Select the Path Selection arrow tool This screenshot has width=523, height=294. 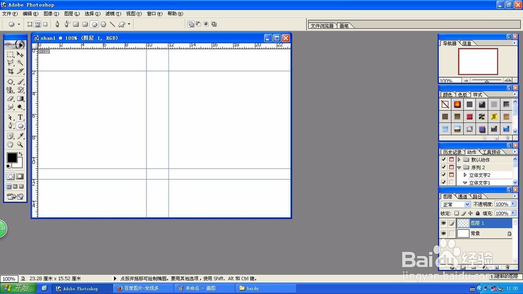click(x=10, y=118)
